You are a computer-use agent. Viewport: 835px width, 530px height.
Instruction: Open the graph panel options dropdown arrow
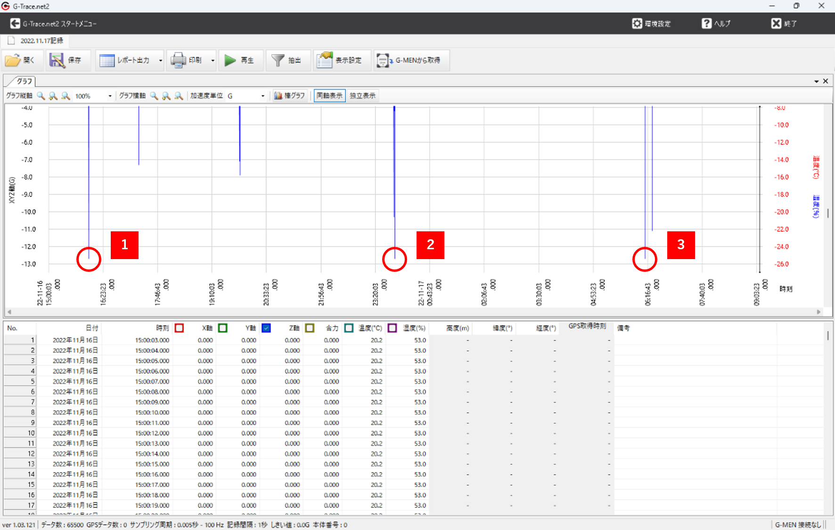tap(816, 82)
